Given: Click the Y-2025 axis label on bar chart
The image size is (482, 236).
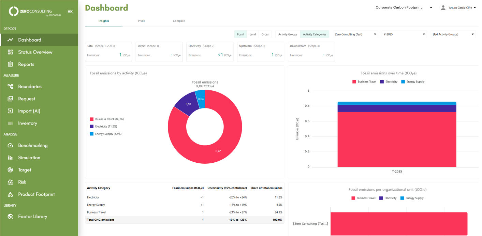Looking at the screenshot, I should pos(397,172).
